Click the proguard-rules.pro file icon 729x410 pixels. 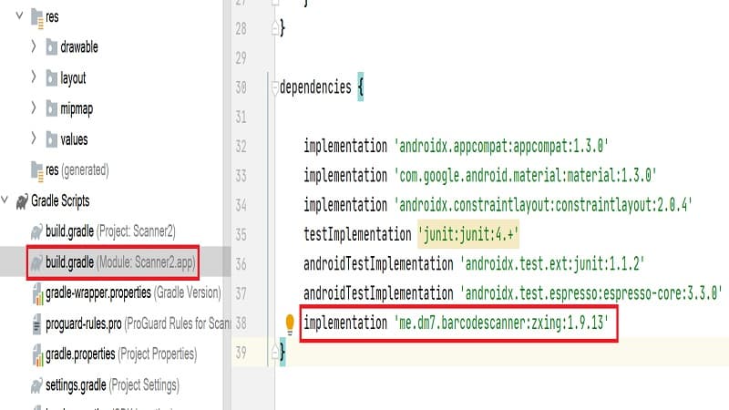pyautogui.click(x=36, y=323)
